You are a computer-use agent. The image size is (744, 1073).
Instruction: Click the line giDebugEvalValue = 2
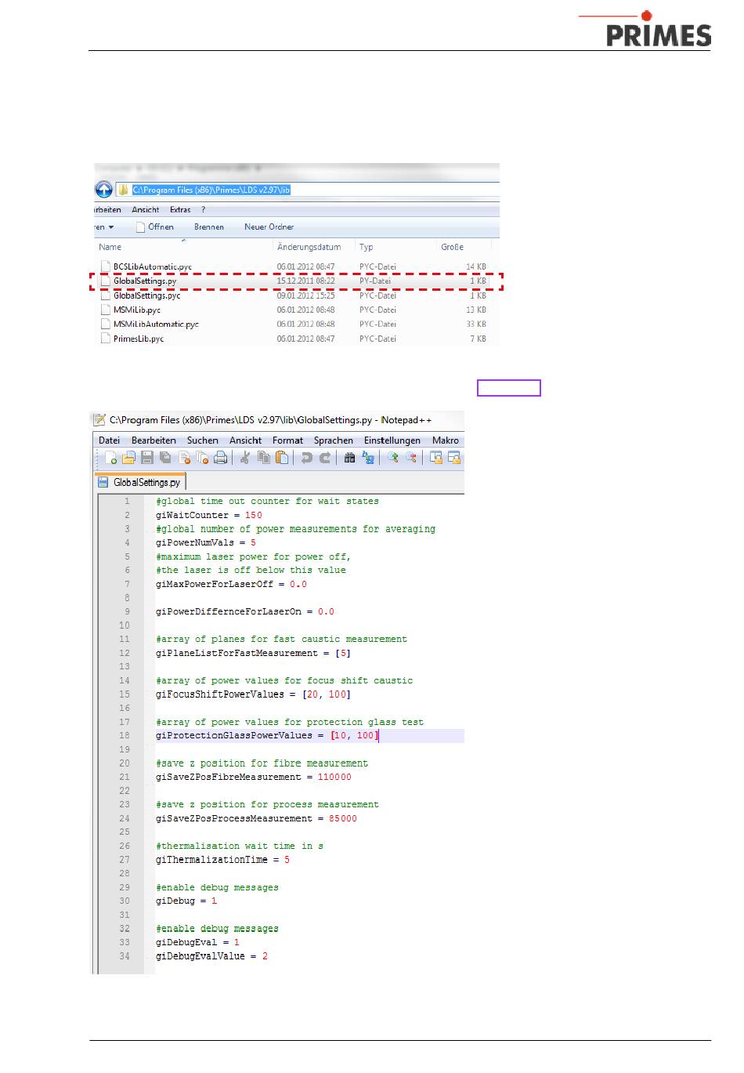(211, 956)
